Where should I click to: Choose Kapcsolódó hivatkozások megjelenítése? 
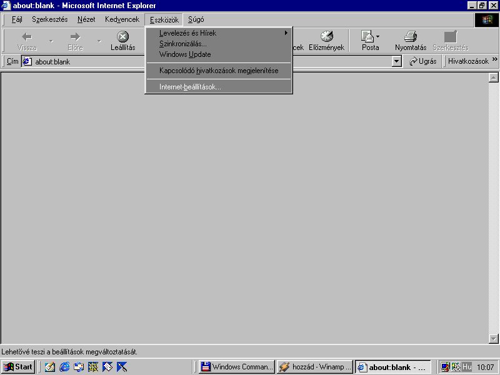(219, 71)
